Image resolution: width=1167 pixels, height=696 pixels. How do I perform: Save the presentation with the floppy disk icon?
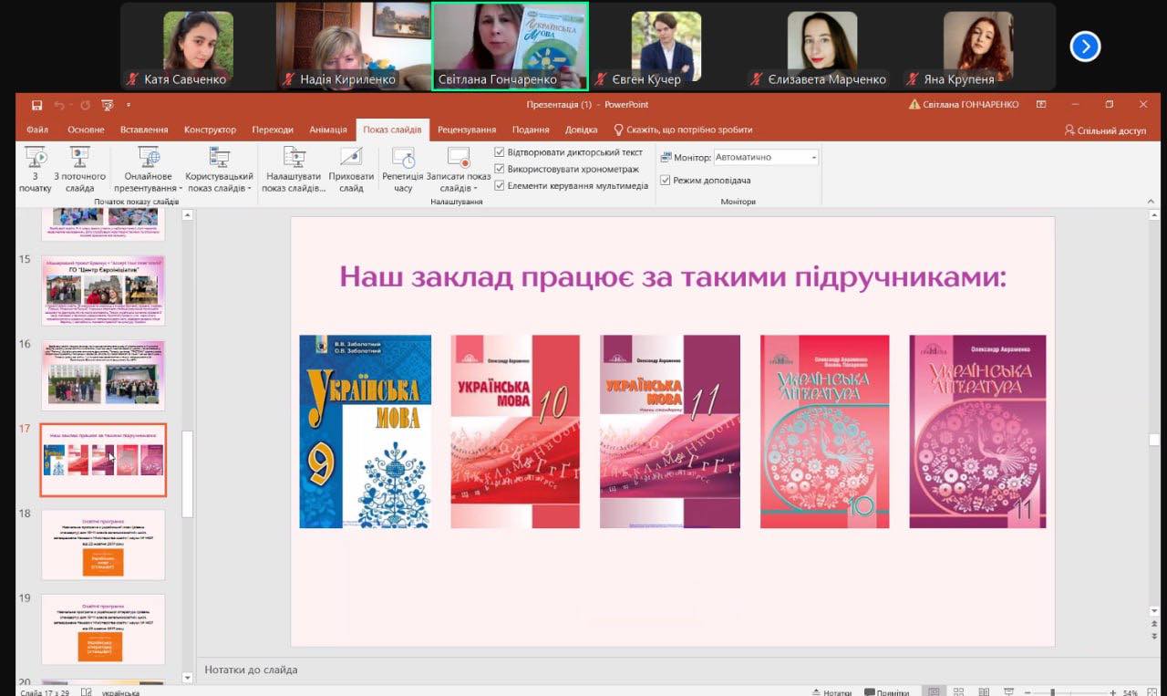tap(36, 105)
